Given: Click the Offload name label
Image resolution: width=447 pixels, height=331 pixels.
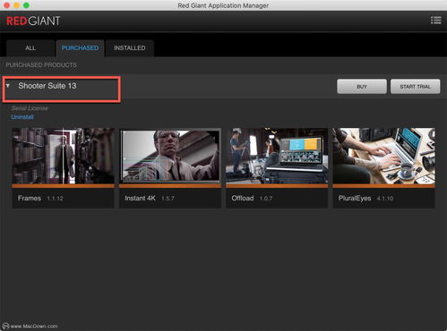Looking at the screenshot, I should pos(243,199).
